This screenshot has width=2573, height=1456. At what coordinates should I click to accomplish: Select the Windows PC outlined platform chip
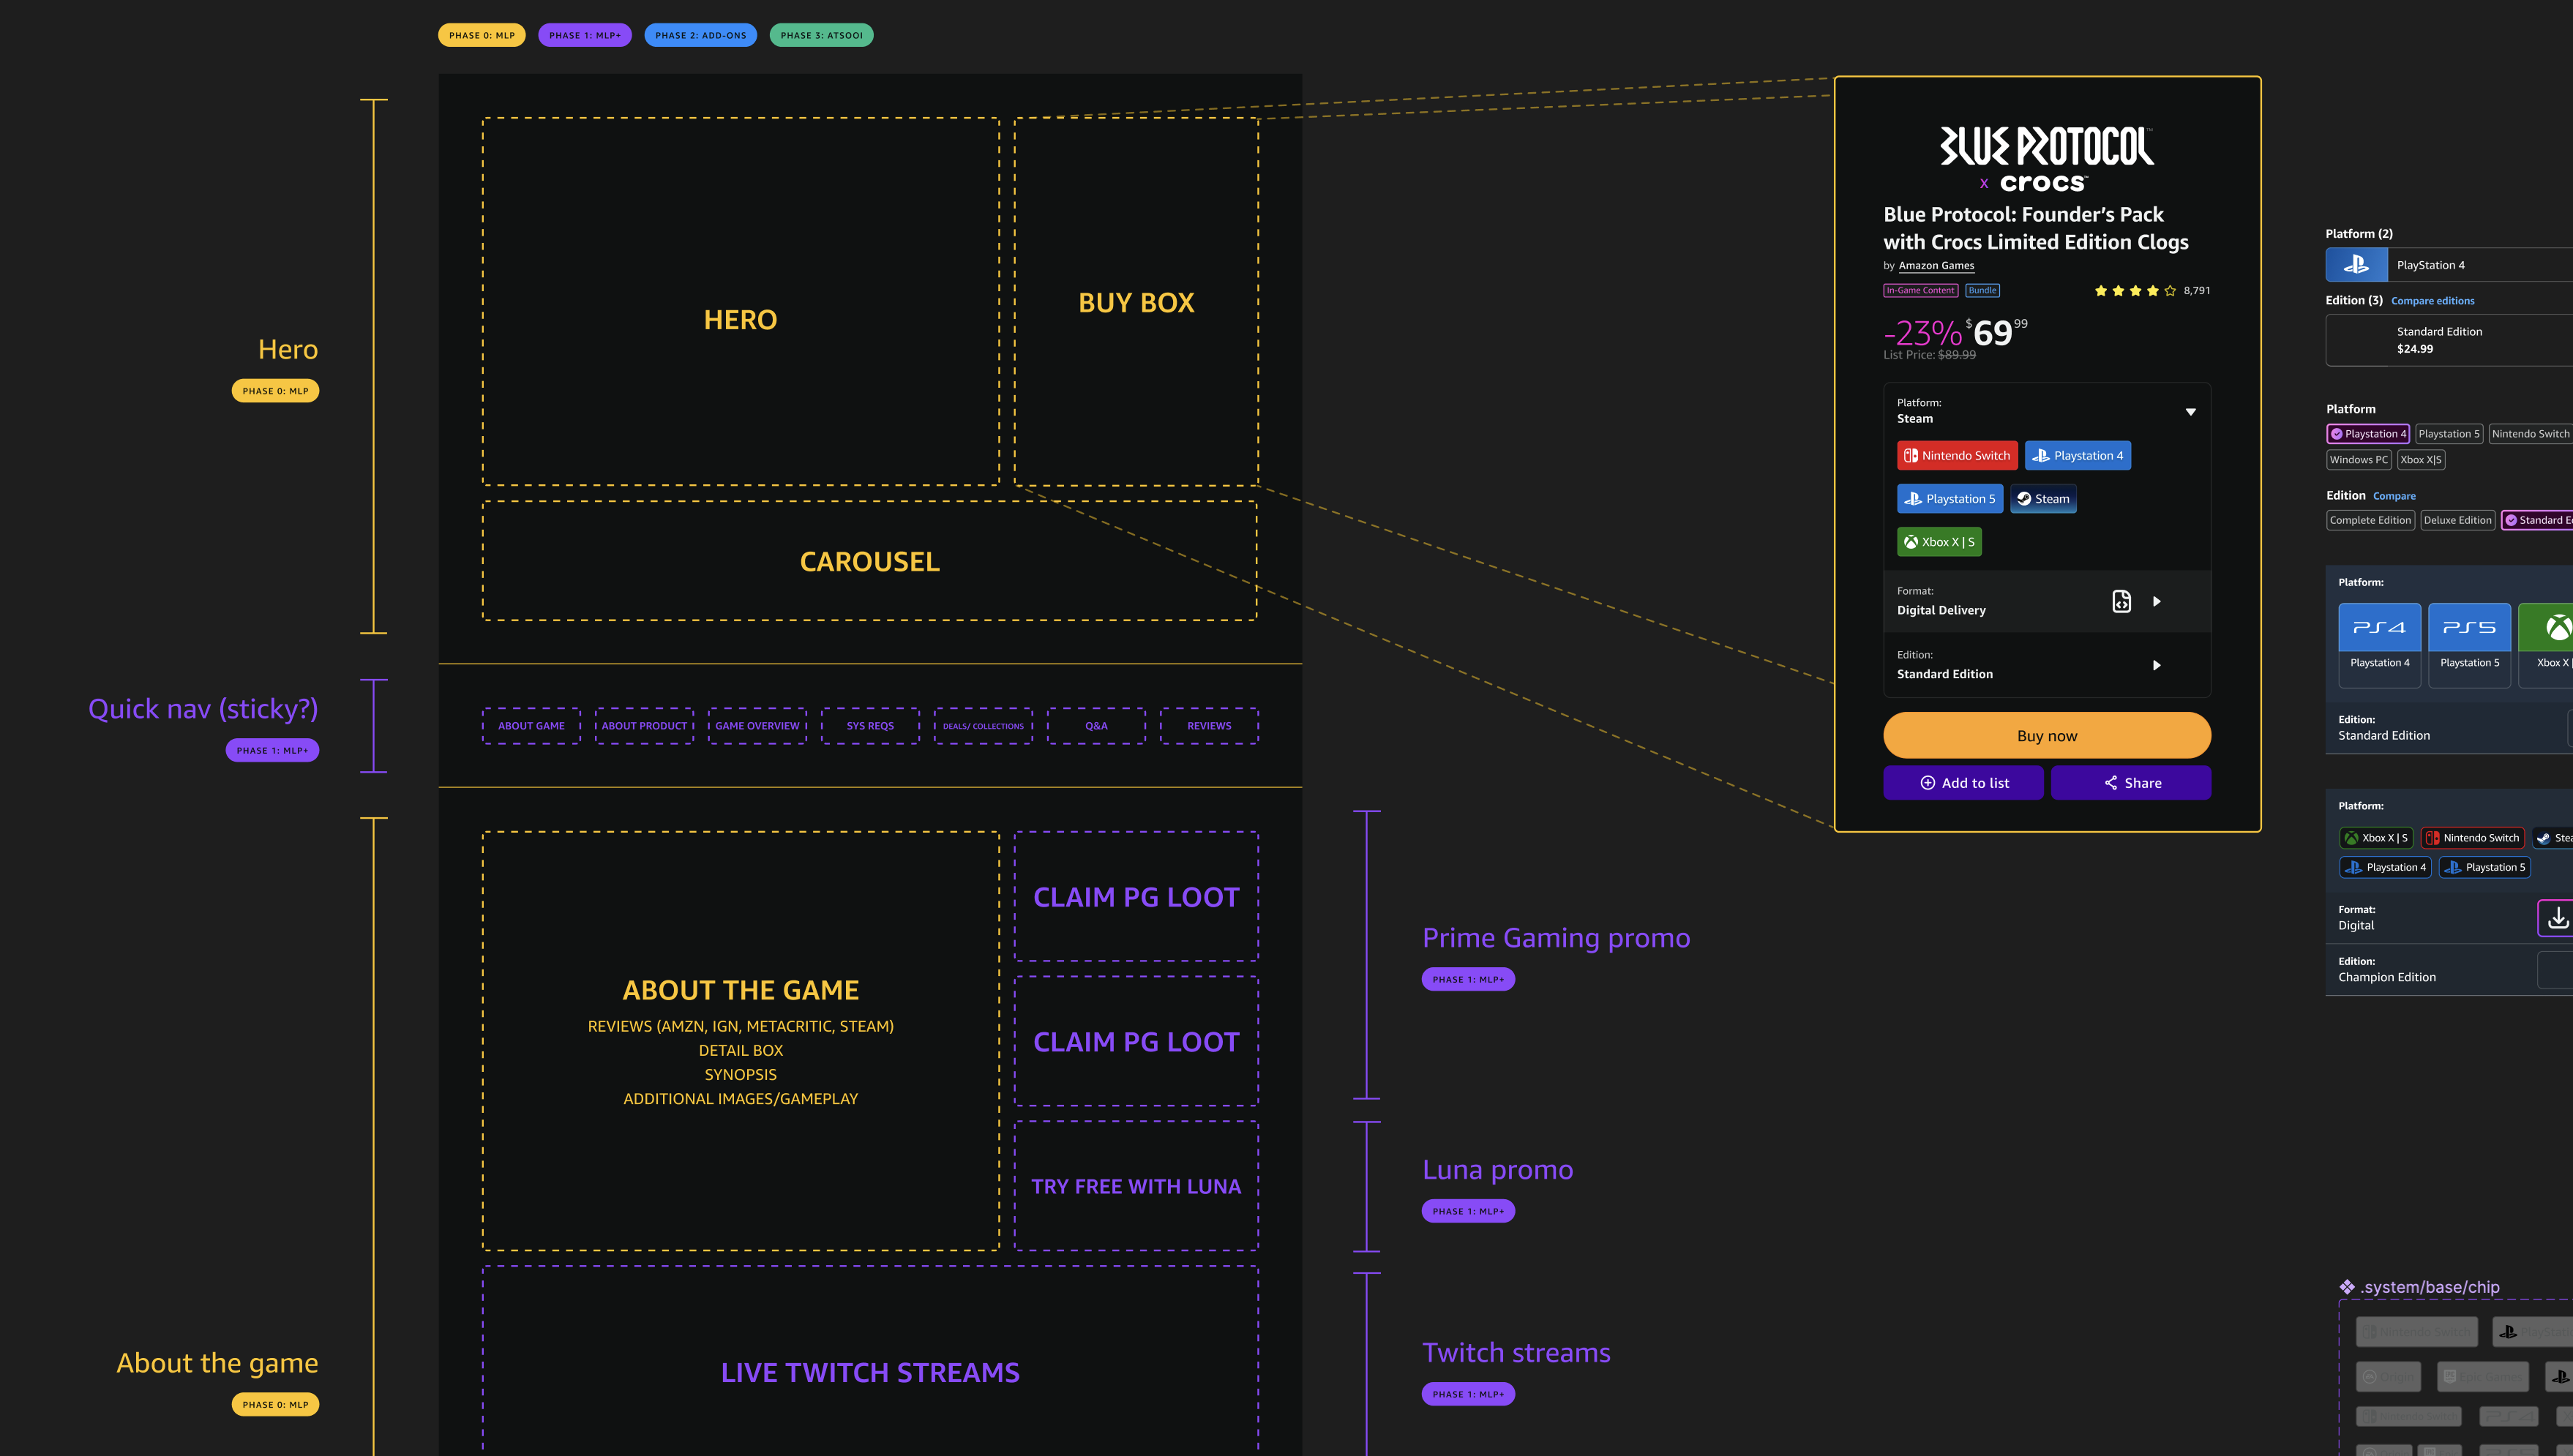2358,460
